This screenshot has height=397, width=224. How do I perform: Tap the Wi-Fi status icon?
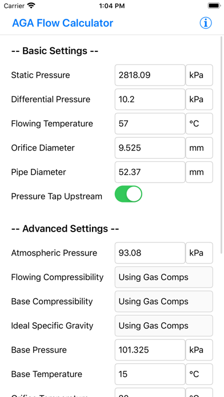pos(31,6)
